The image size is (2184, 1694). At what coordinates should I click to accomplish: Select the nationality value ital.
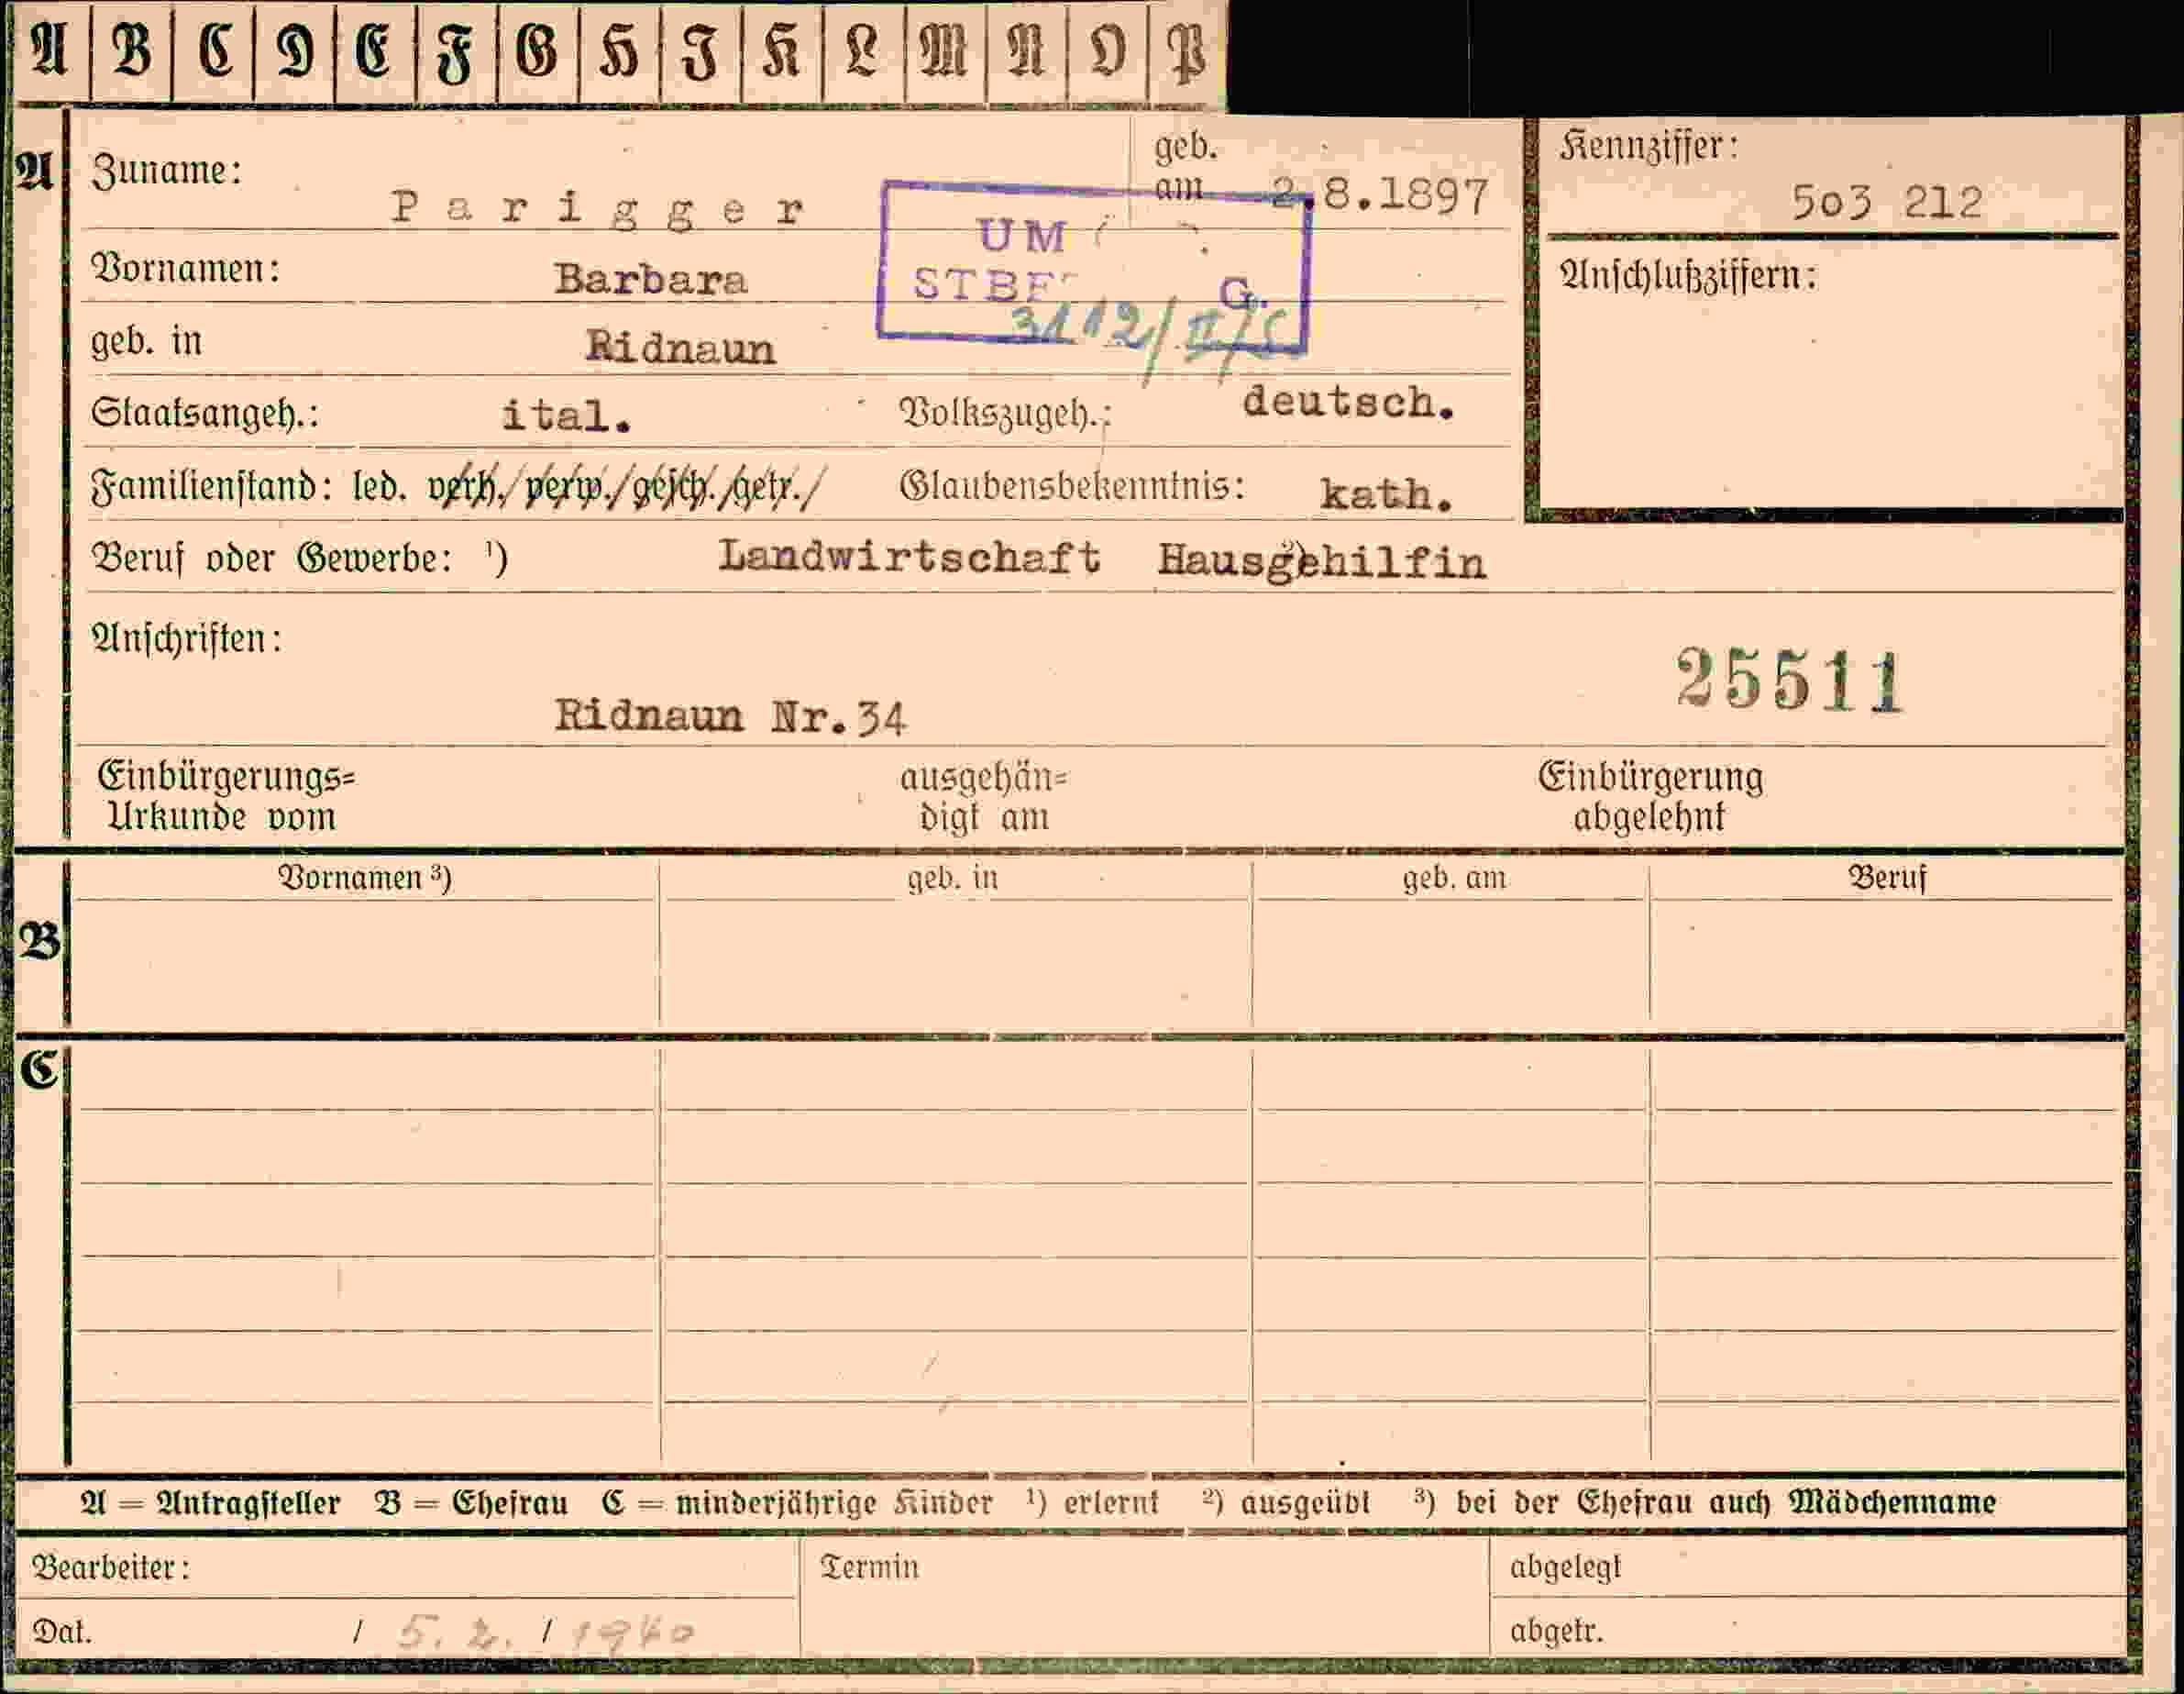pos(566,416)
